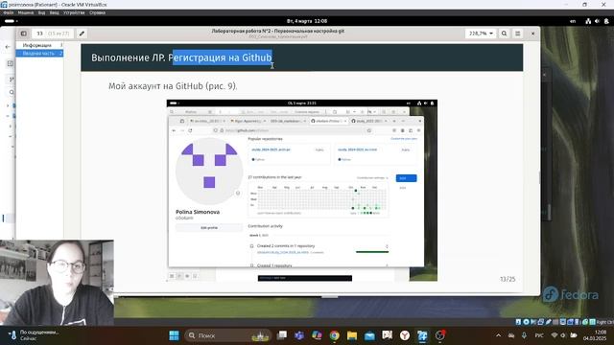Select the highlighted 'Вводная часть' outline entry
The image size is (614, 345).
(39, 54)
